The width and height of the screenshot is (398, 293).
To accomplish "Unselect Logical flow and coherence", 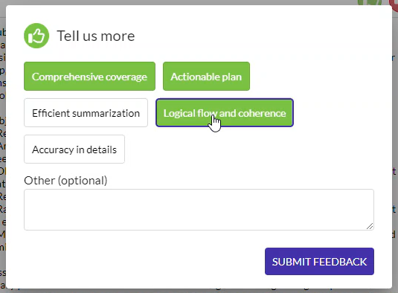I will pyautogui.click(x=225, y=112).
